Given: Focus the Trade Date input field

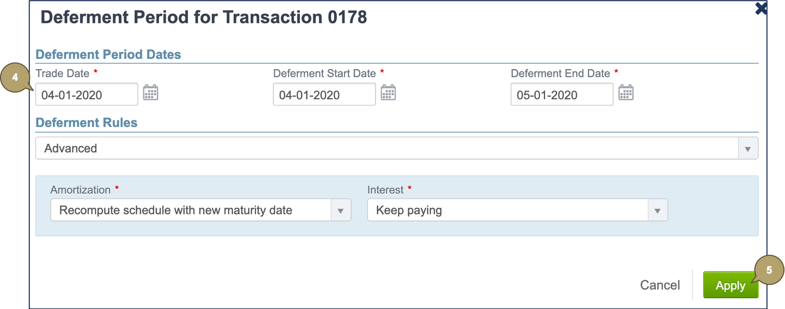Looking at the screenshot, I should (x=86, y=95).
